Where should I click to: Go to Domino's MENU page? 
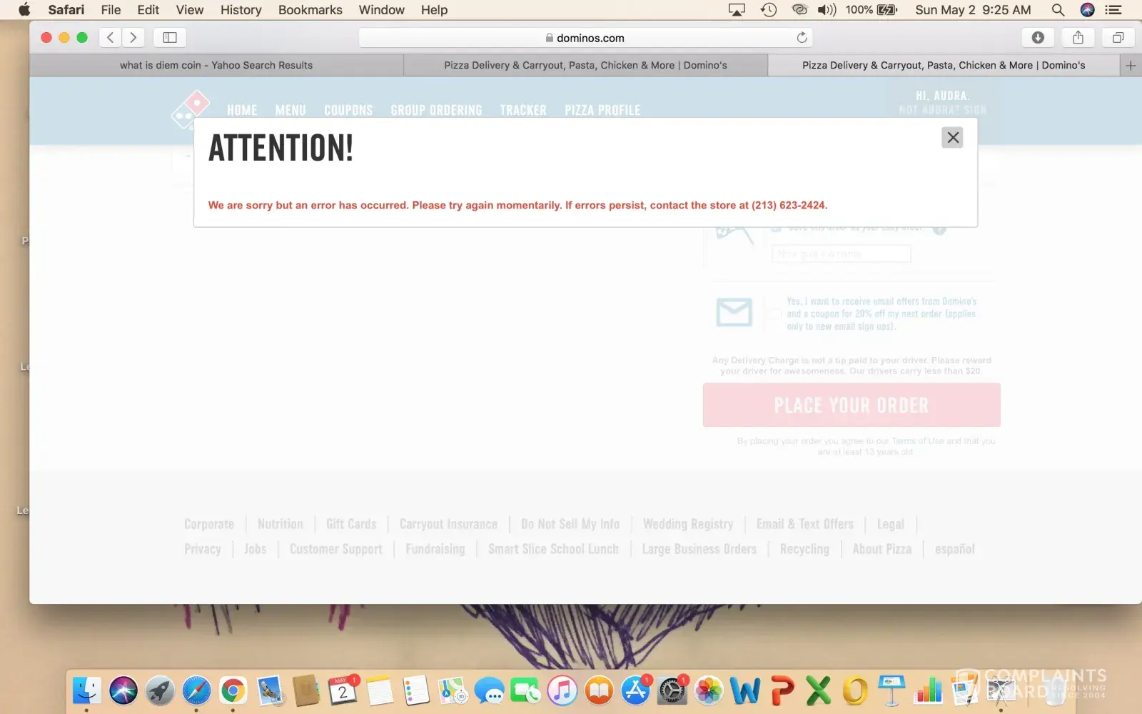(x=290, y=111)
